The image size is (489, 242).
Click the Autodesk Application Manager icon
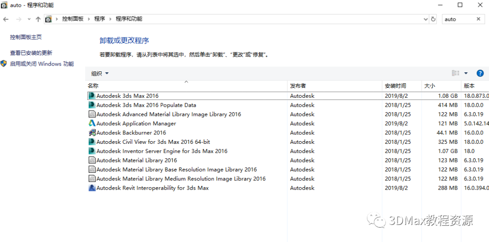pos(92,123)
